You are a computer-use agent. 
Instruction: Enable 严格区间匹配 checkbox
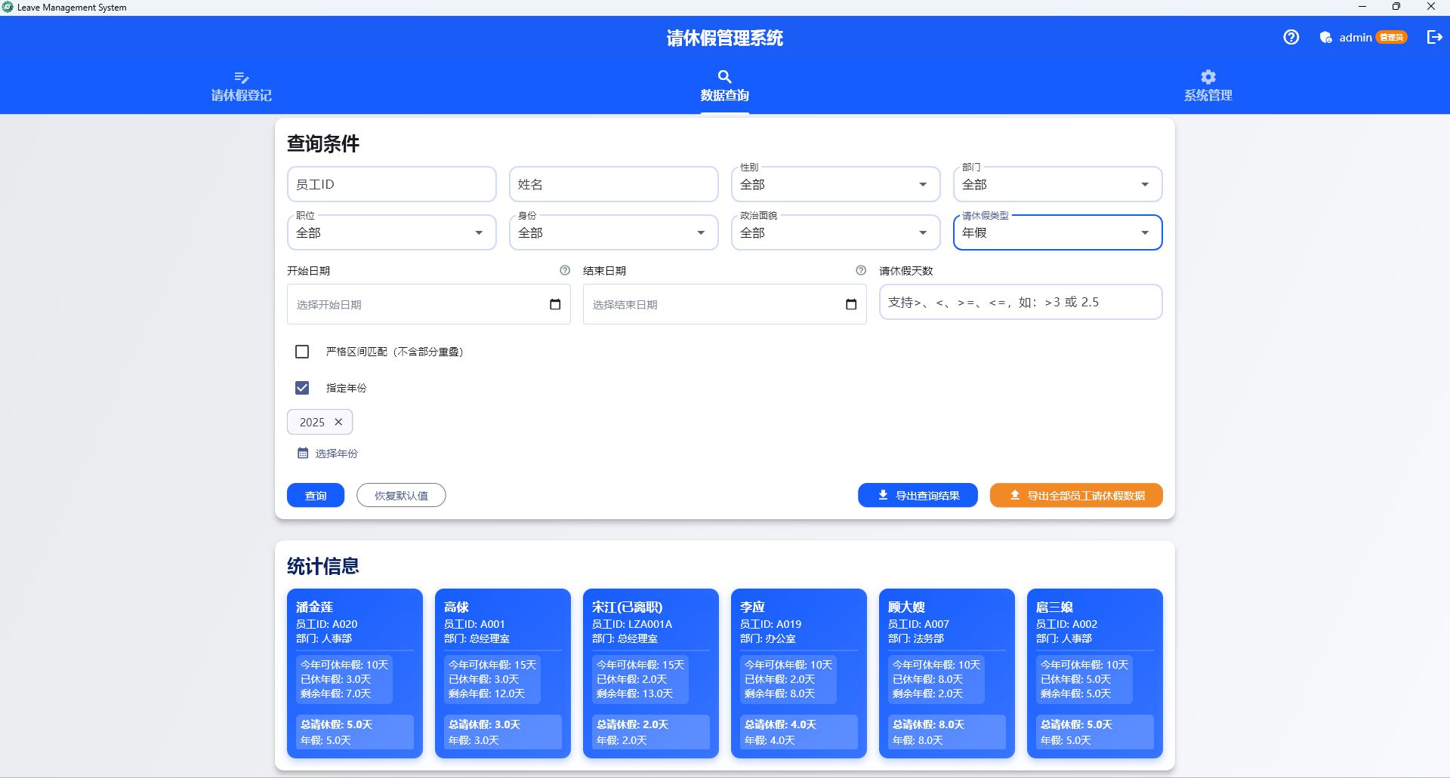click(302, 352)
